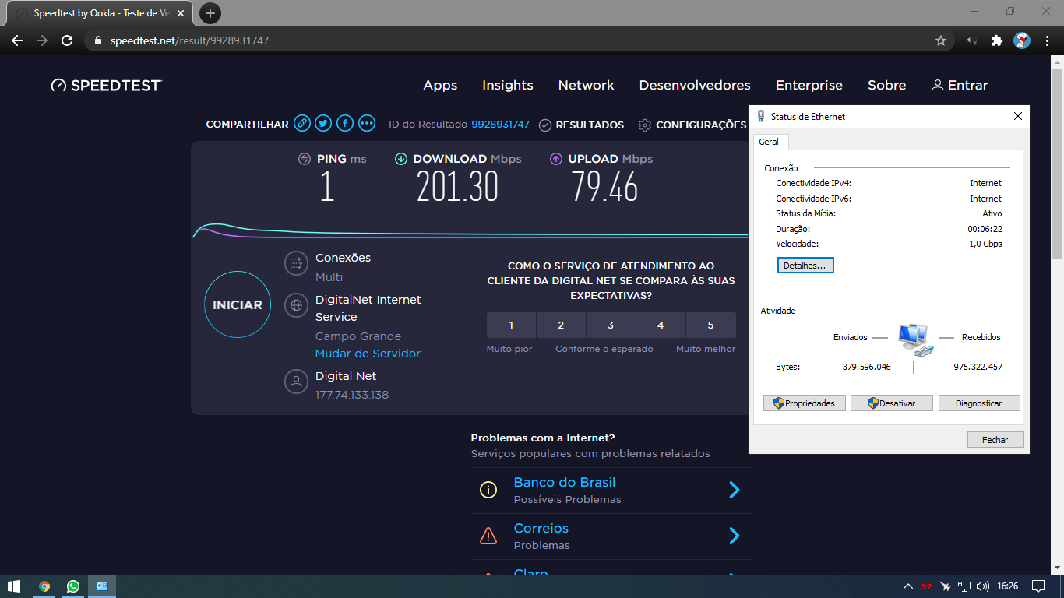
Task: Click the IP address 177.74.133.138
Action: coord(352,395)
